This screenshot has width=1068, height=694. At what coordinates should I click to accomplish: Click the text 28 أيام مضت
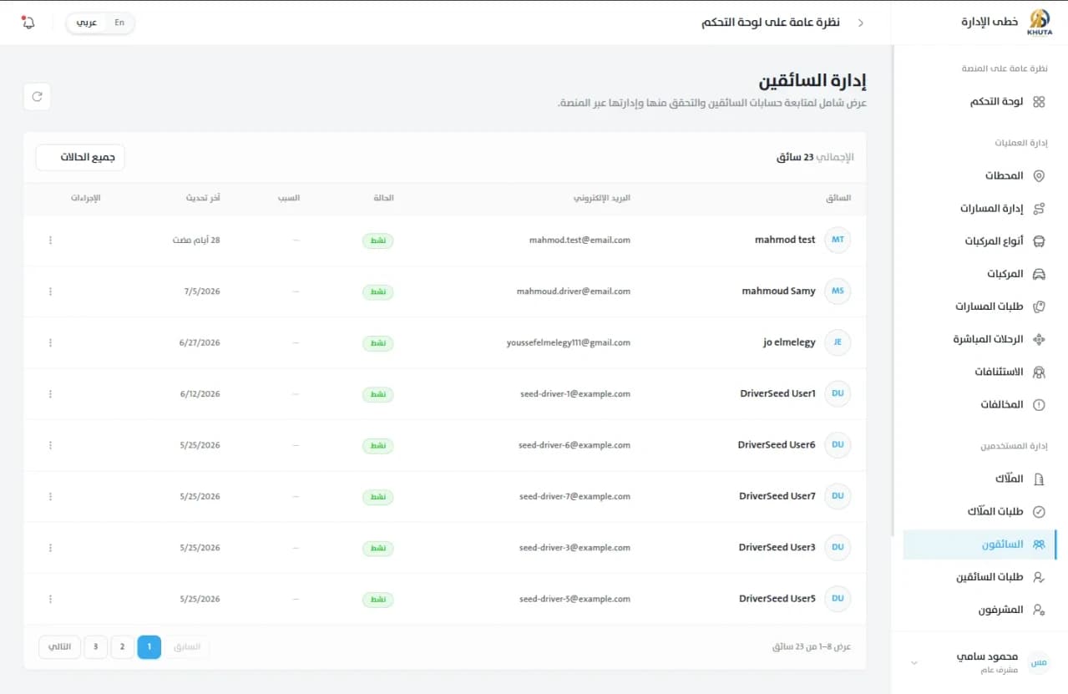196,241
